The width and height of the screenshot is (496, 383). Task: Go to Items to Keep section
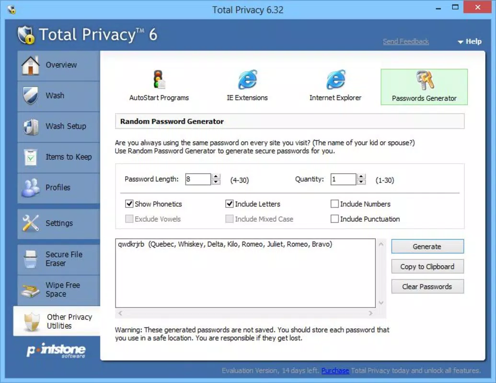[59, 158]
